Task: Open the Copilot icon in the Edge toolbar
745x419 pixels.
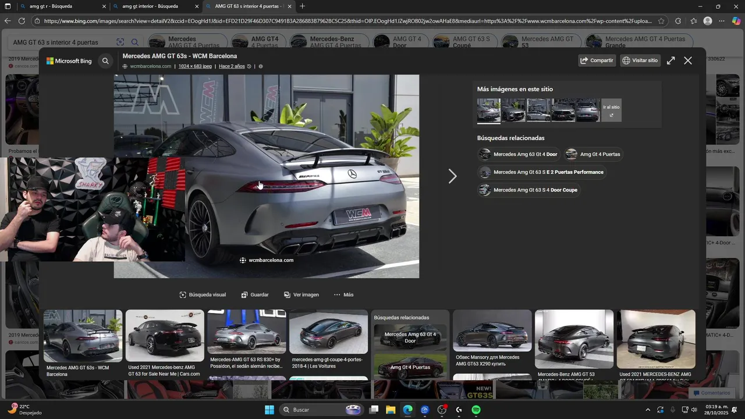Action: [x=736, y=21]
